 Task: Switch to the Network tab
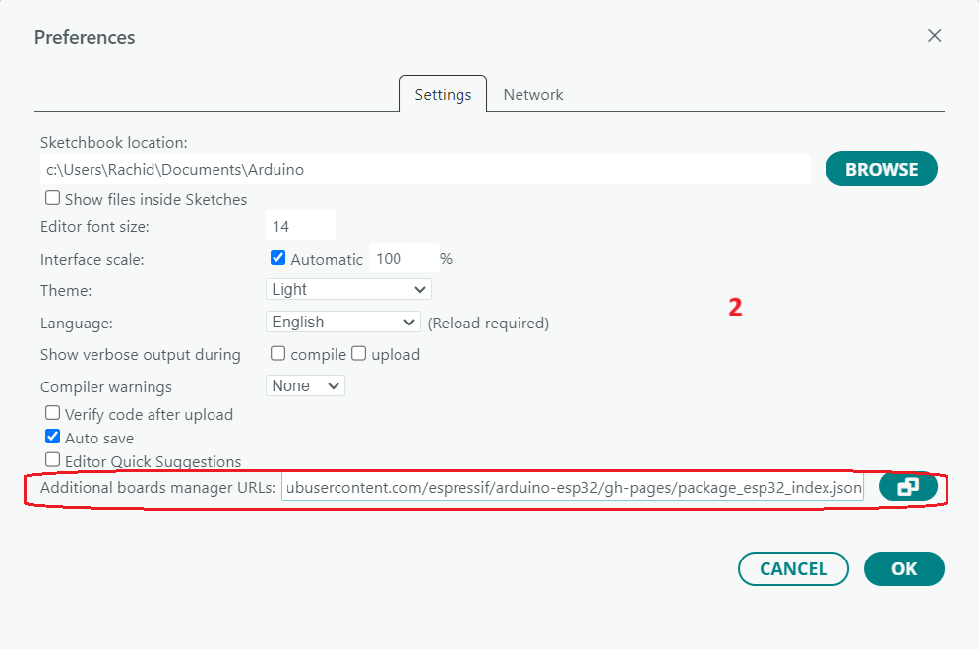point(533,95)
